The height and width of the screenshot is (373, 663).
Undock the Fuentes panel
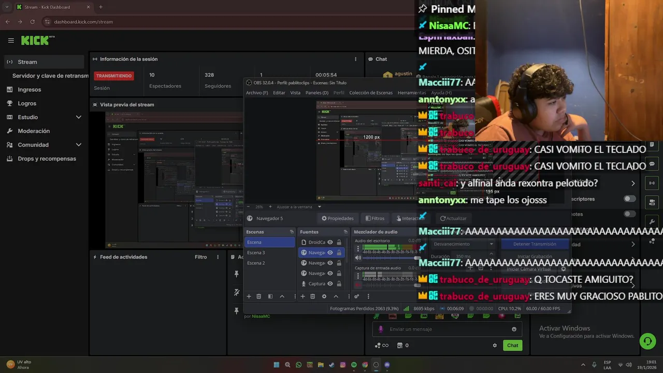coord(345,232)
